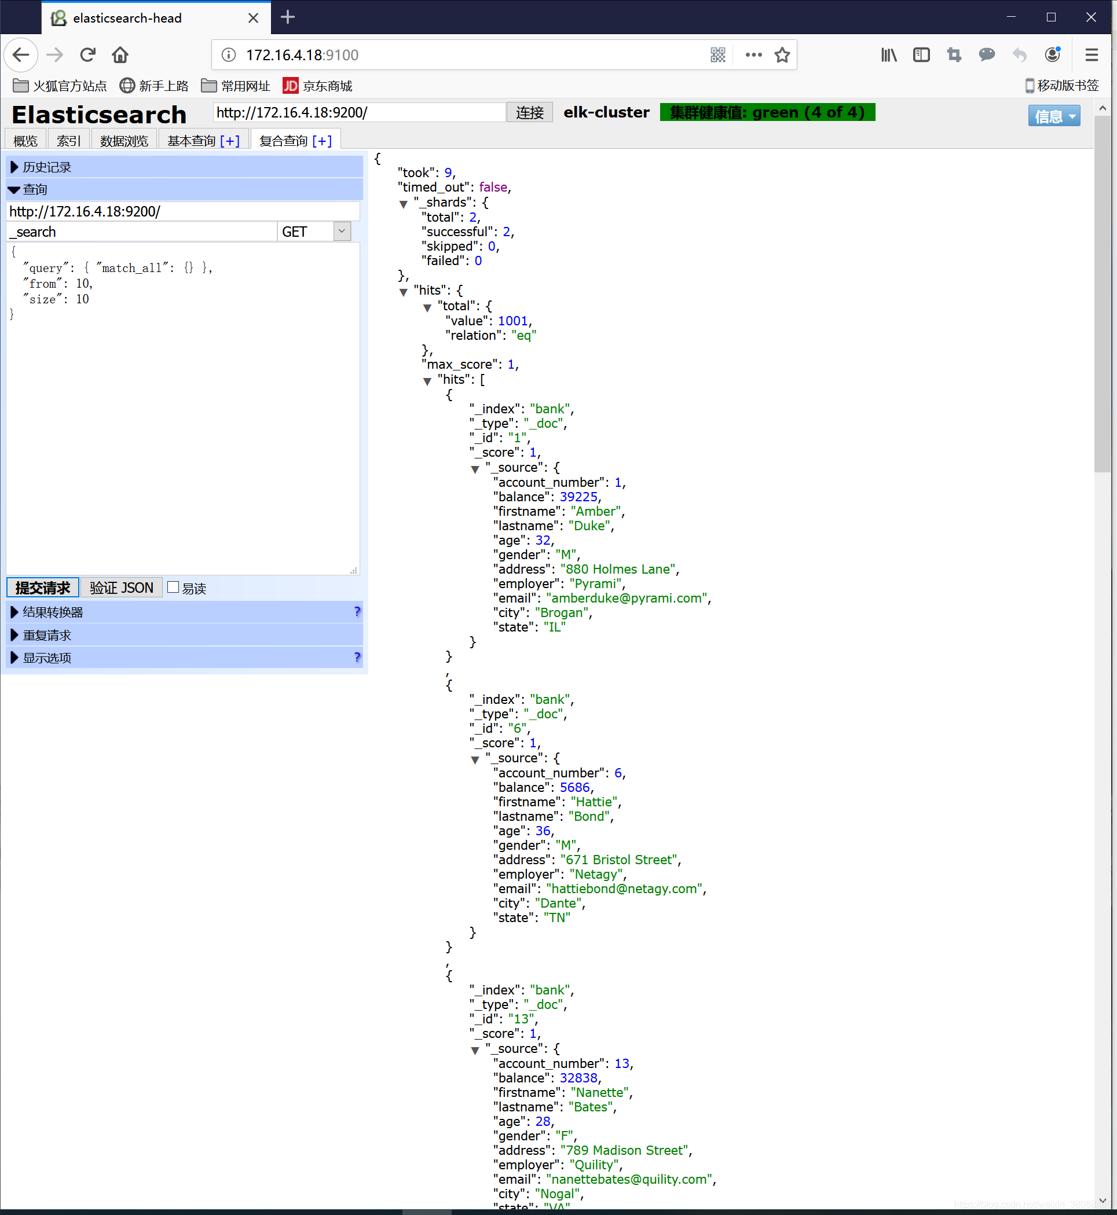This screenshot has height=1215, width=1117.
Task: Open the Library bookshelf icon
Action: coord(888,55)
